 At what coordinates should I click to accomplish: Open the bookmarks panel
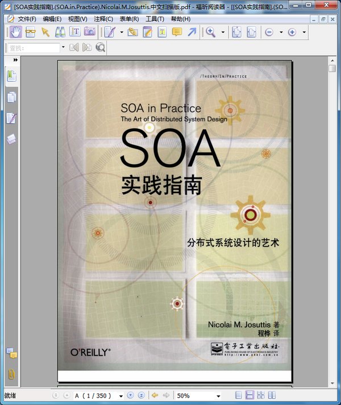click(11, 76)
